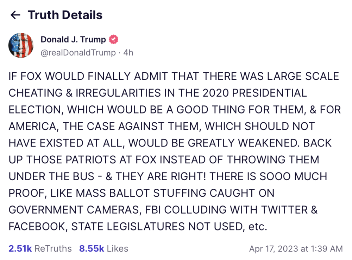Click the "Likes" label

[x=118, y=248]
